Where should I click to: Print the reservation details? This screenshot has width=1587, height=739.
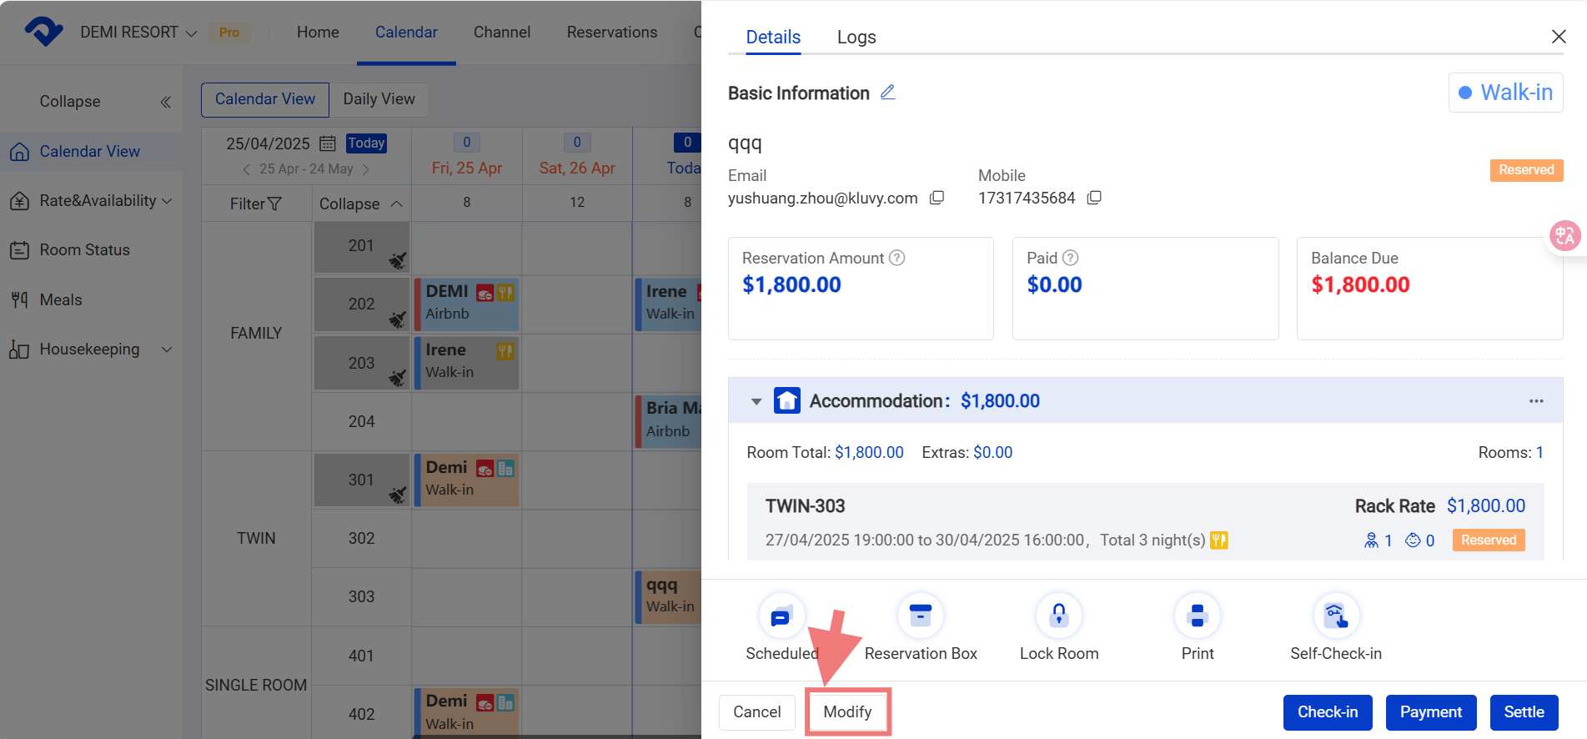(x=1197, y=617)
